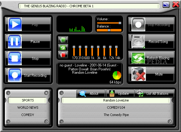
Task: Open the Update tab
Action: [x=120, y=94]
